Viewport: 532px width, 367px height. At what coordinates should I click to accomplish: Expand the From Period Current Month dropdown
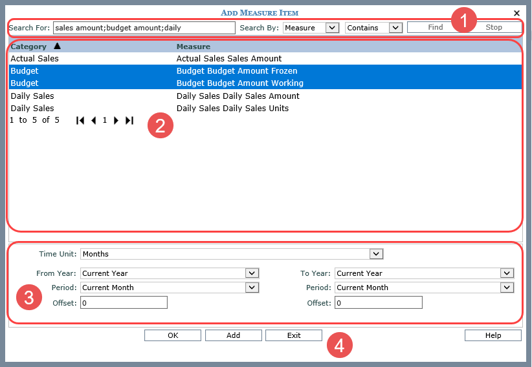252,288
